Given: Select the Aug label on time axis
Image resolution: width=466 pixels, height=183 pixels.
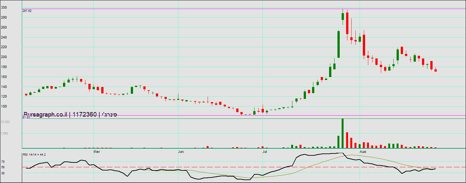Looking at the screenshot, I should tap(363, 151).
